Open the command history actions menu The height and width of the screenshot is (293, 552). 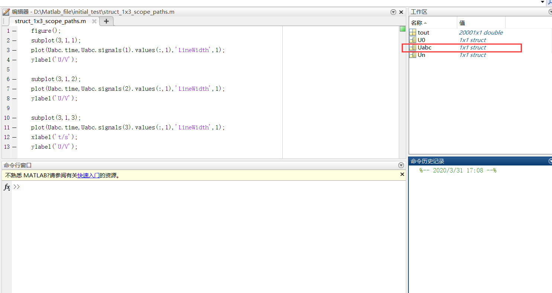pos(551,161)
